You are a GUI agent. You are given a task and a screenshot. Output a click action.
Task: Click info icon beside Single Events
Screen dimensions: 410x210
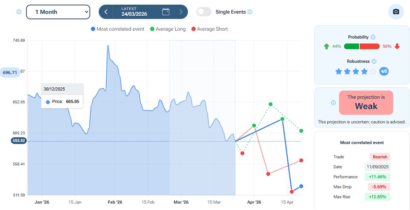(250, 12)
